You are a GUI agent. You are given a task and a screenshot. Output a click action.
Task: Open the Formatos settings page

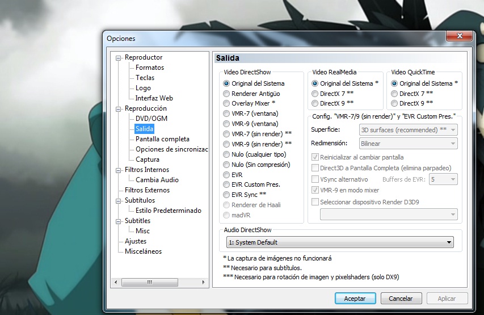click(150, 68)
